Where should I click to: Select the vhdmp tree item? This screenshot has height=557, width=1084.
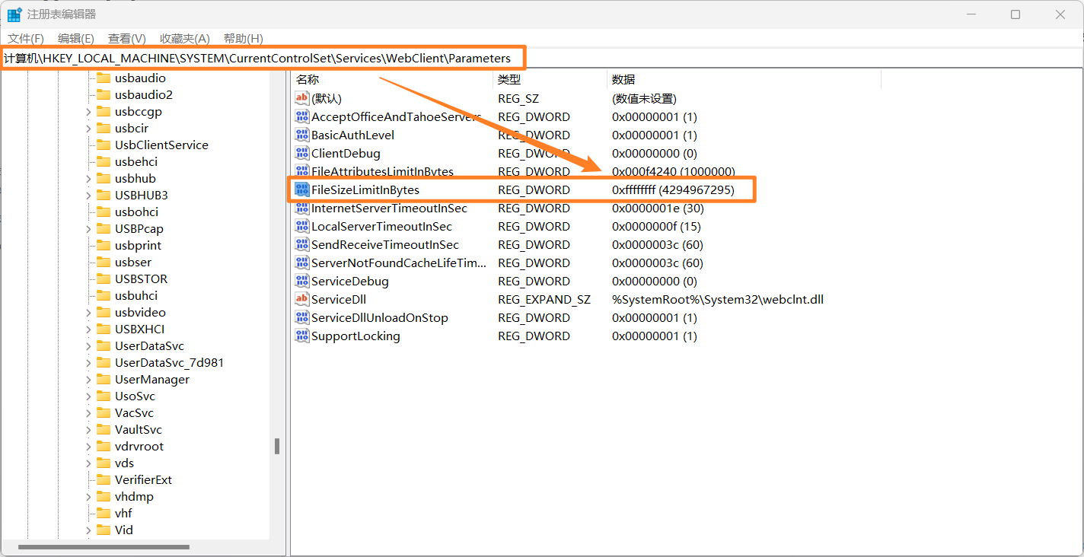click(x=134, y=496)
